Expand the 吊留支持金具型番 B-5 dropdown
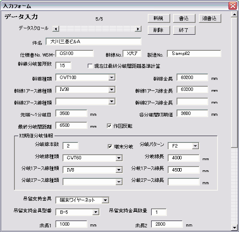The width and height of the screenshot is (239, 232). [x=96, y=212]
